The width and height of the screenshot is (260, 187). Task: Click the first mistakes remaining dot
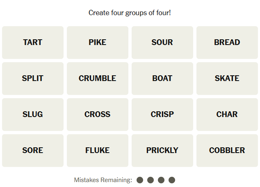click(x=140, y=180)
